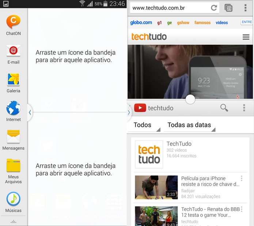Viewport: 254px width, 226px height.
Task: Select the TechTudo channel title
Action: pos(179,144)
